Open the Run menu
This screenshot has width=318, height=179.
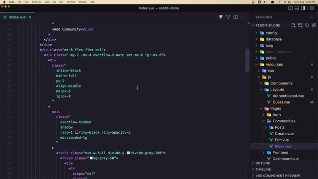click(x=61, y=2)
